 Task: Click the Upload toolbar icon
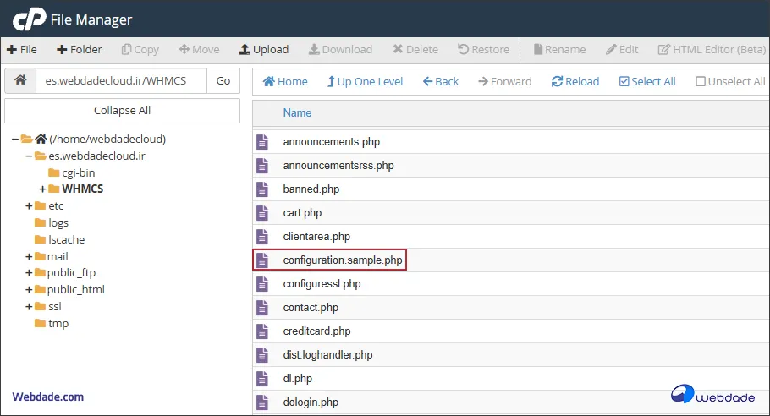(x=245, y=50)
